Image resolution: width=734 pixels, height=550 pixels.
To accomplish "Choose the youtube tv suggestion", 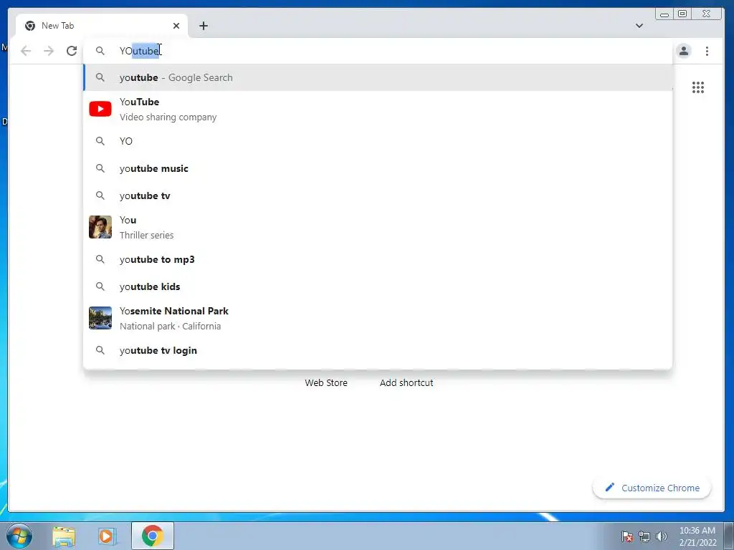I will pos(378,196).
